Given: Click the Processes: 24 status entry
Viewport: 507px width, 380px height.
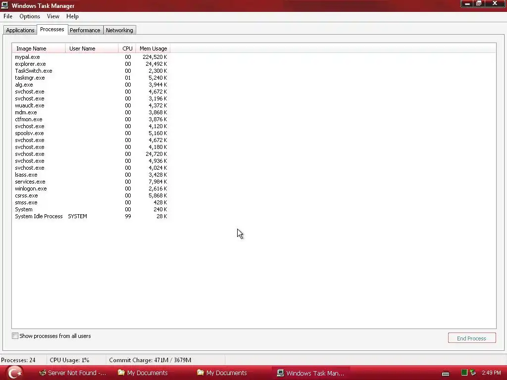Looking at the screenshot, I should pos(18,360).
